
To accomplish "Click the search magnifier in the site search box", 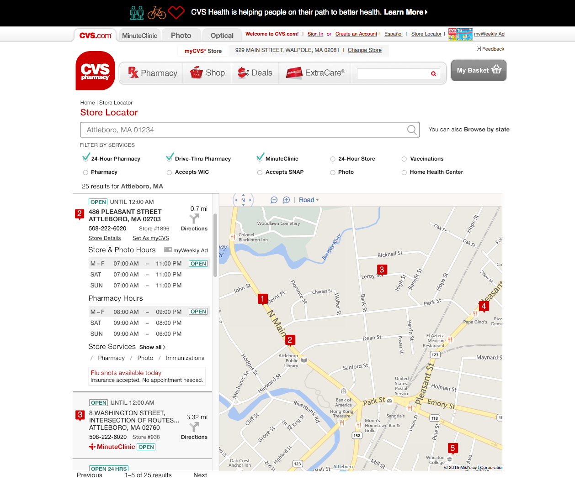I will click(433, 74).
